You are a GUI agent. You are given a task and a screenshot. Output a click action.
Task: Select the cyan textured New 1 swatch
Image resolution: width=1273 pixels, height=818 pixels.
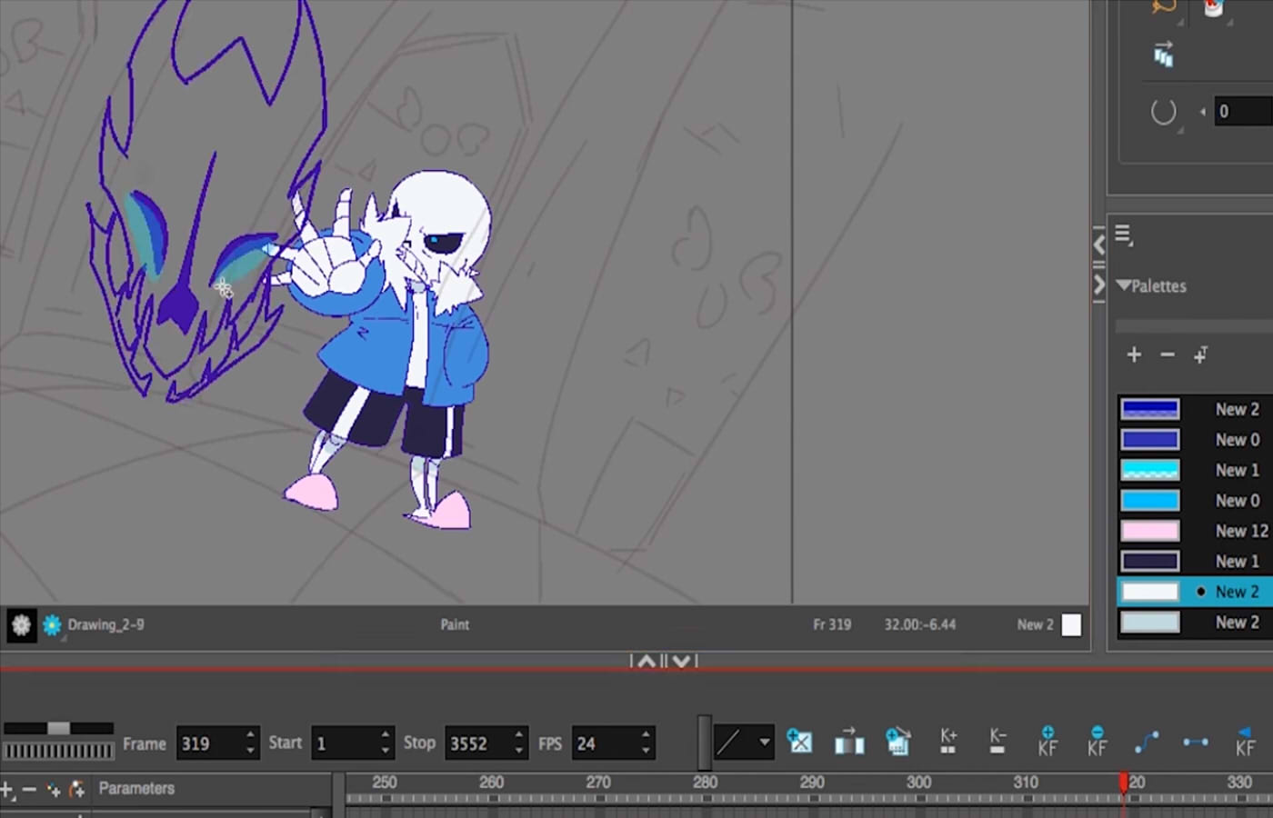click(x=1150, y=470)
